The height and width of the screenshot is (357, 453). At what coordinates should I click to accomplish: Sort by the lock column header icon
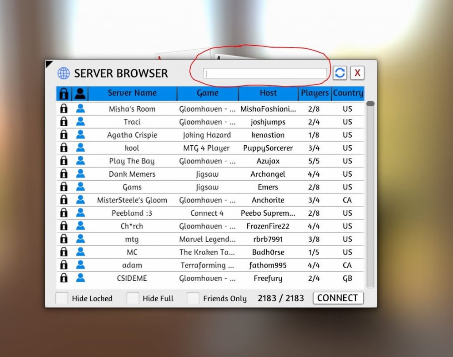[x=64, y=93]
